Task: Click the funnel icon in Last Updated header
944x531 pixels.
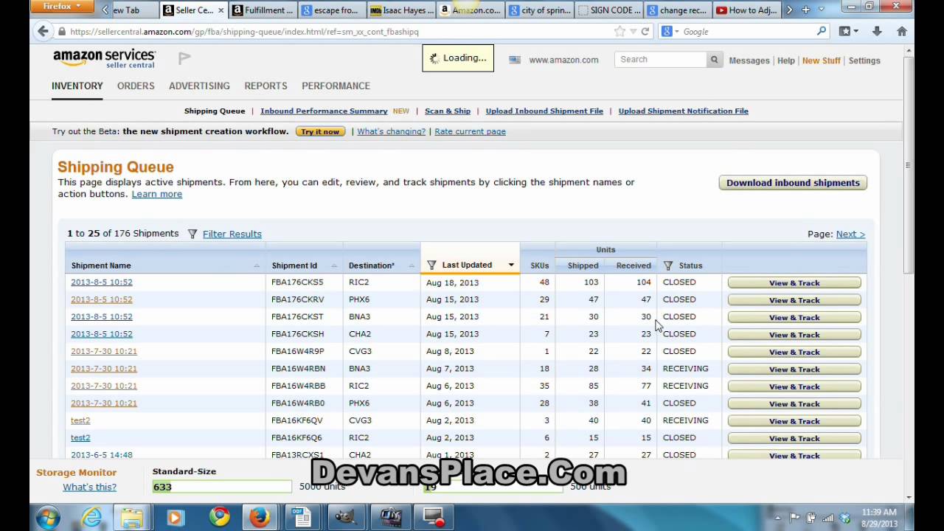Action: pos(432,265)
